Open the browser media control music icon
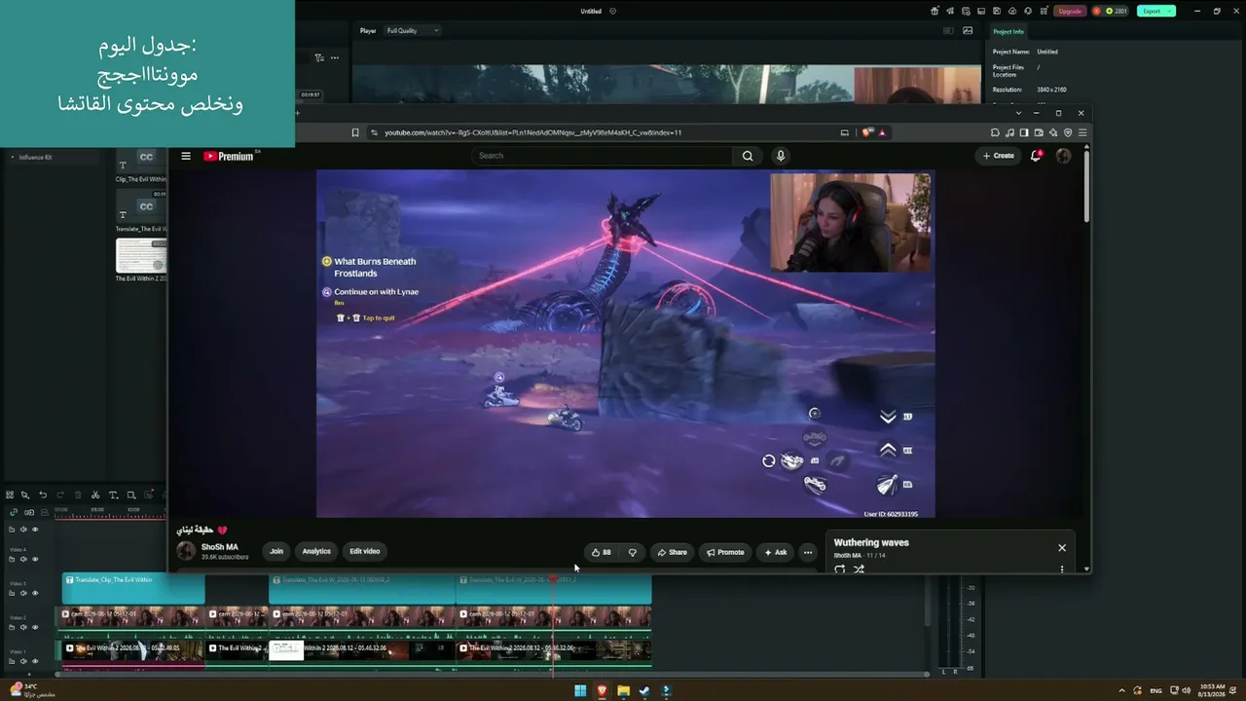The image size is (1246, 701). pos(1009,132)
